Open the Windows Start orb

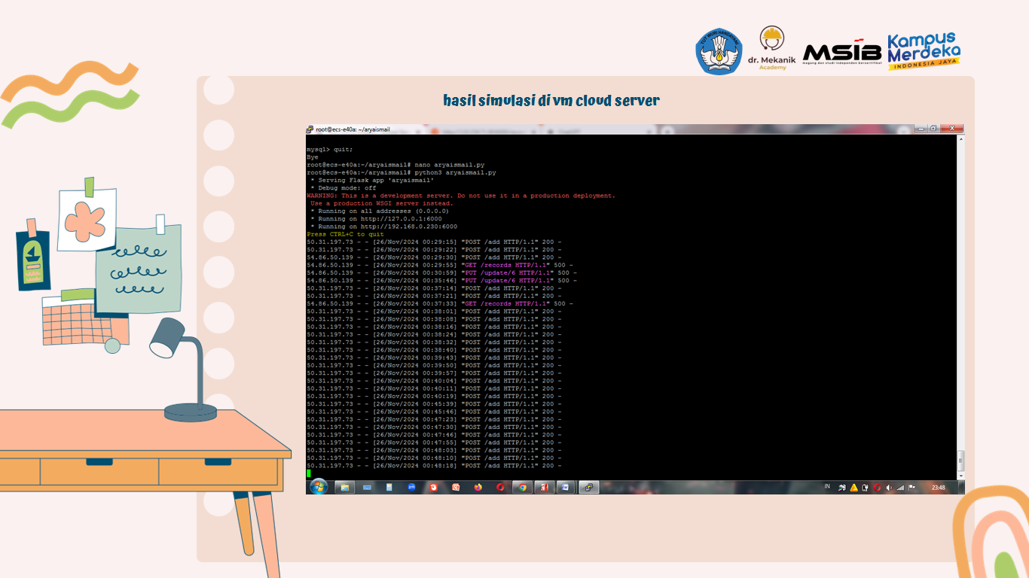tap(318, 487)
